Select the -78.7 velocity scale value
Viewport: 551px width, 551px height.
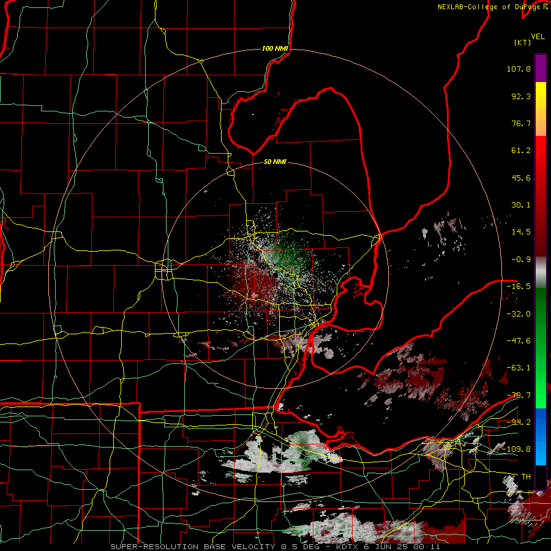point(519,395)
